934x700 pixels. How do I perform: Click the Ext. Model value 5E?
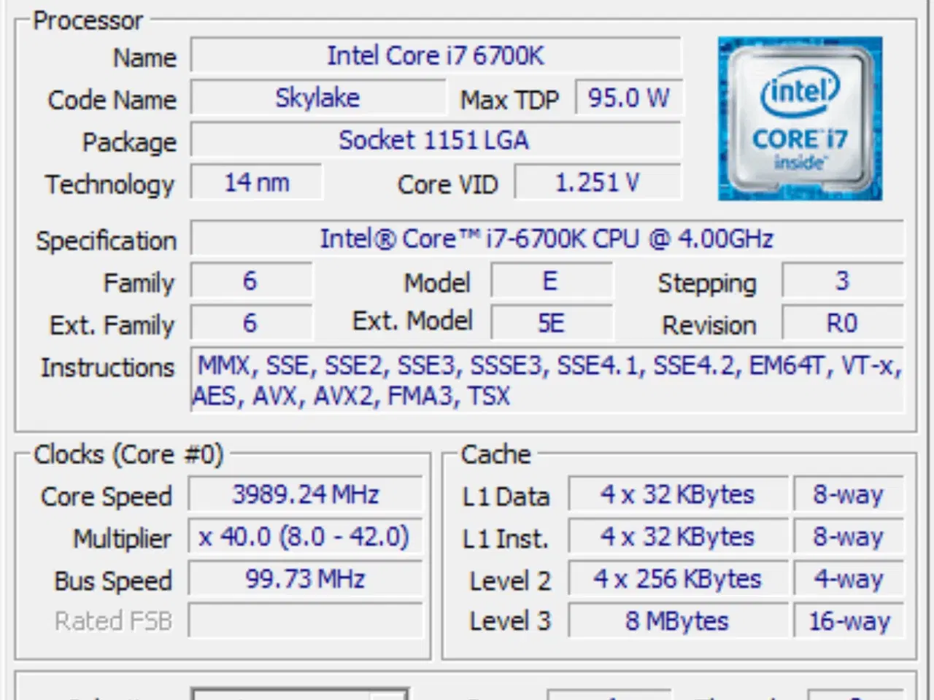[552, 323]
